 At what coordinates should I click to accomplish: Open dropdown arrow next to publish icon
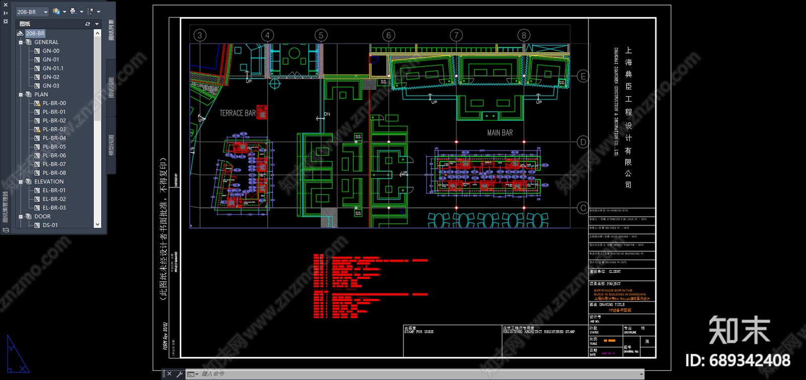pos(64,12)
